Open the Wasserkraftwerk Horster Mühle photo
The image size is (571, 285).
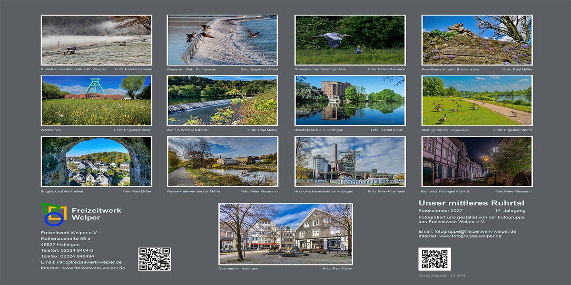[222, 161]
